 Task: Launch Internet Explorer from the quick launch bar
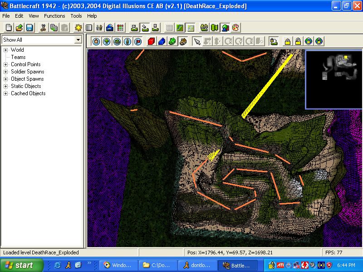point(58,265)
